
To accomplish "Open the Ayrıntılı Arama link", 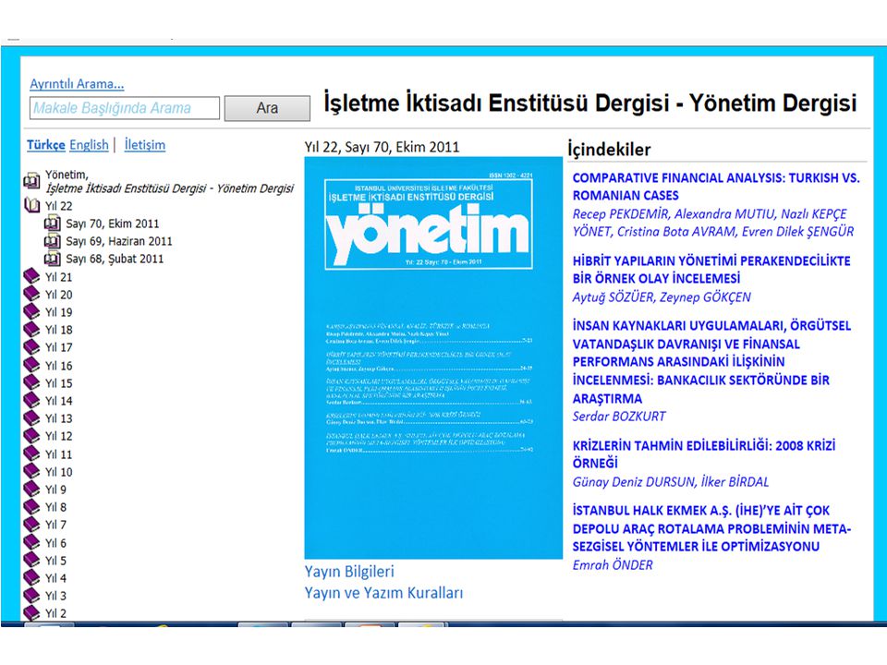I will 77,84.
